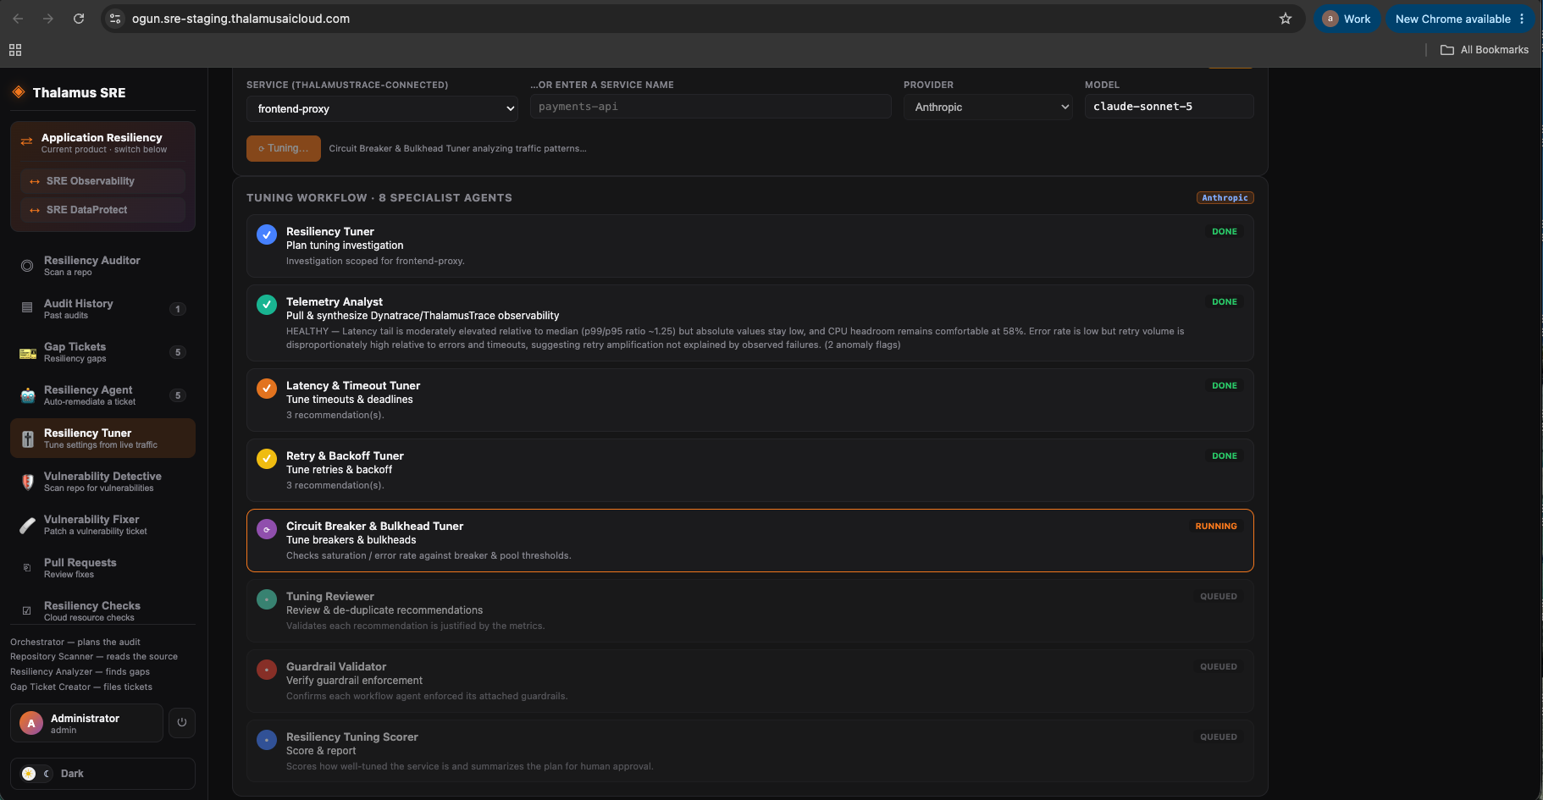This screenshot has height=800, width=1543.
Task: Click the Resiliency Tuner blue check icon
Action: click(267, 234)
